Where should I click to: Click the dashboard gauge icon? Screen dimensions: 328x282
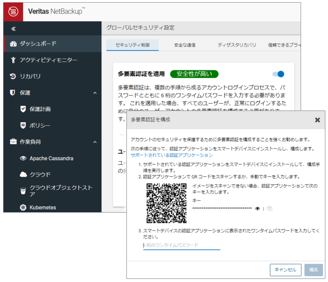pyautogui.click(x=13, y=44)
